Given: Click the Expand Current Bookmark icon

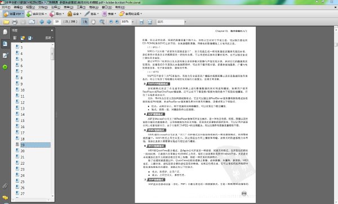Looking at the screenshot, I should tap(30, 38).
